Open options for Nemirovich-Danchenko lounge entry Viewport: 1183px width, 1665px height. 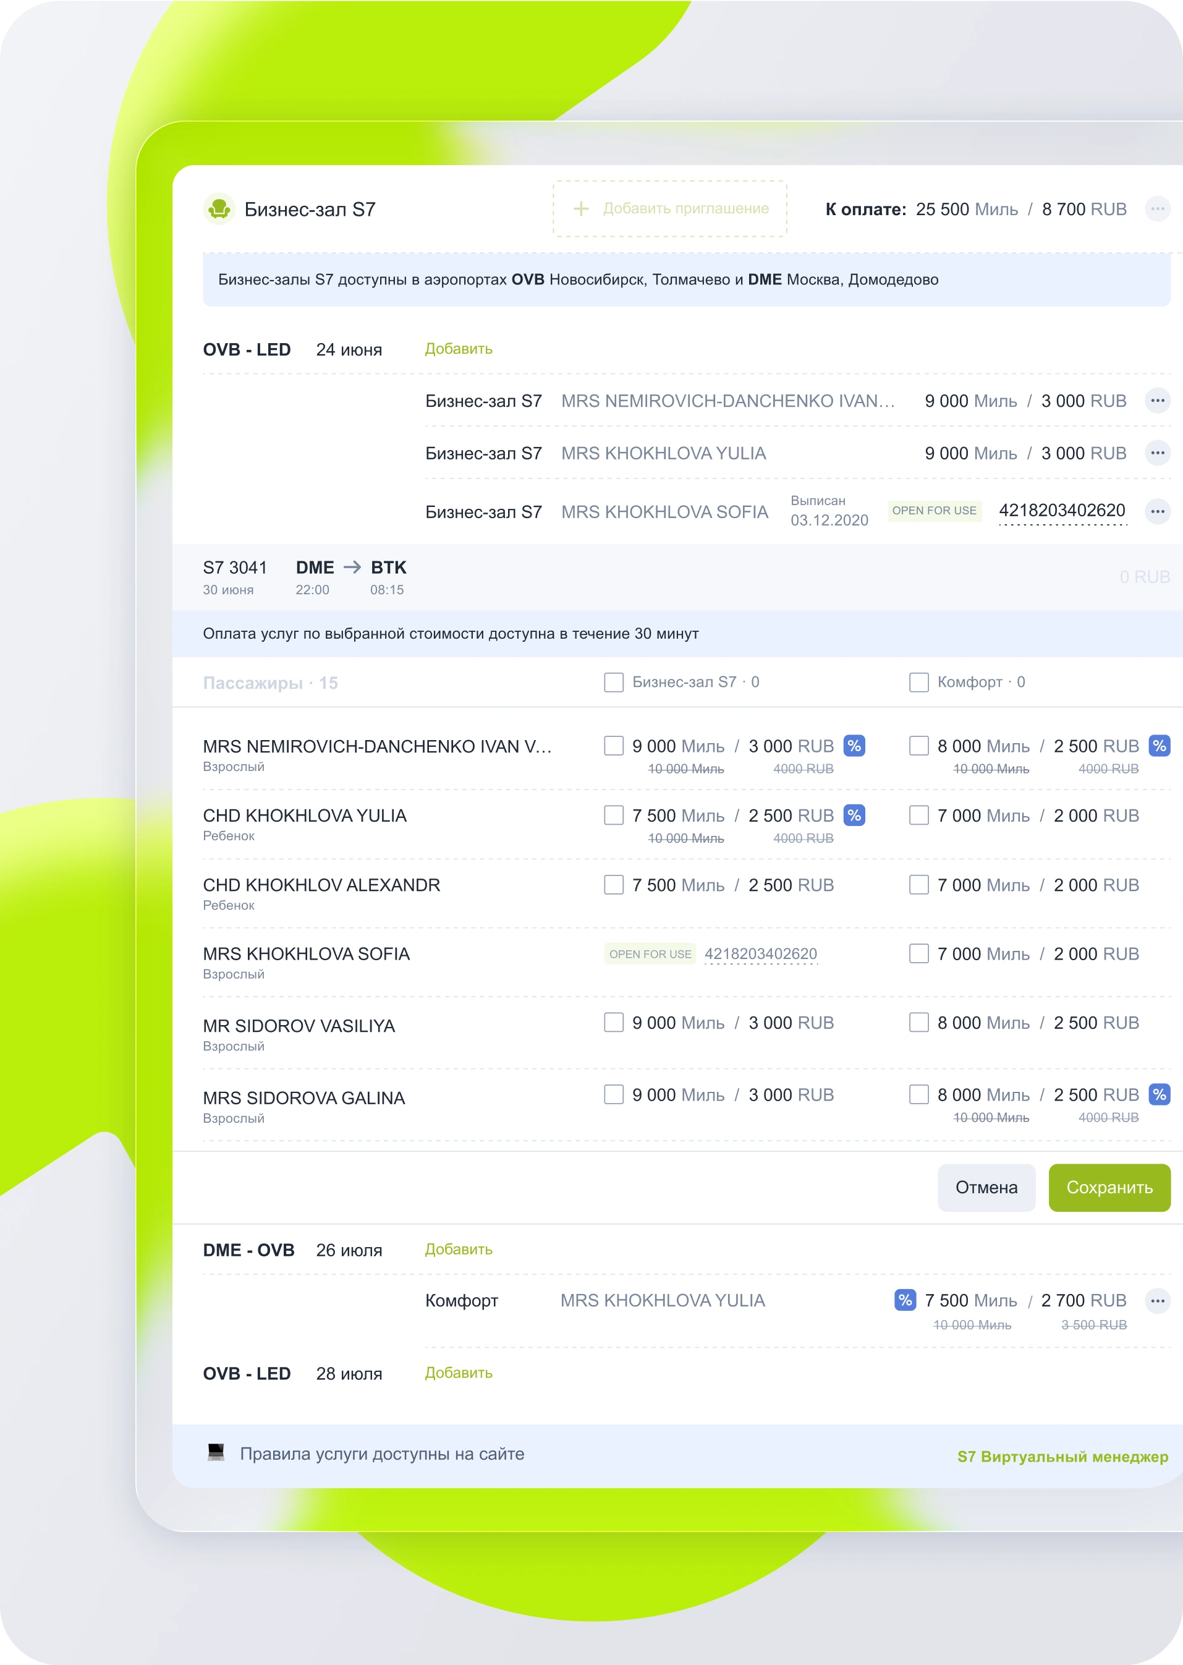point(1157,401)
